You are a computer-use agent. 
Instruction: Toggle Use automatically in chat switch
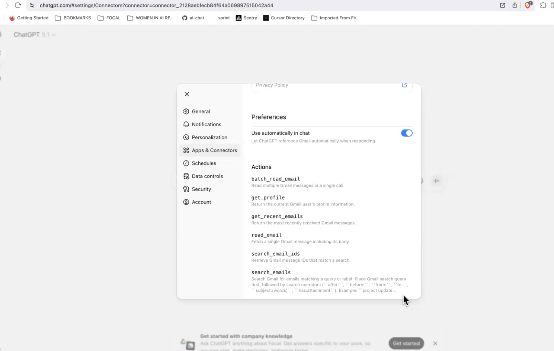click(406, 133)
